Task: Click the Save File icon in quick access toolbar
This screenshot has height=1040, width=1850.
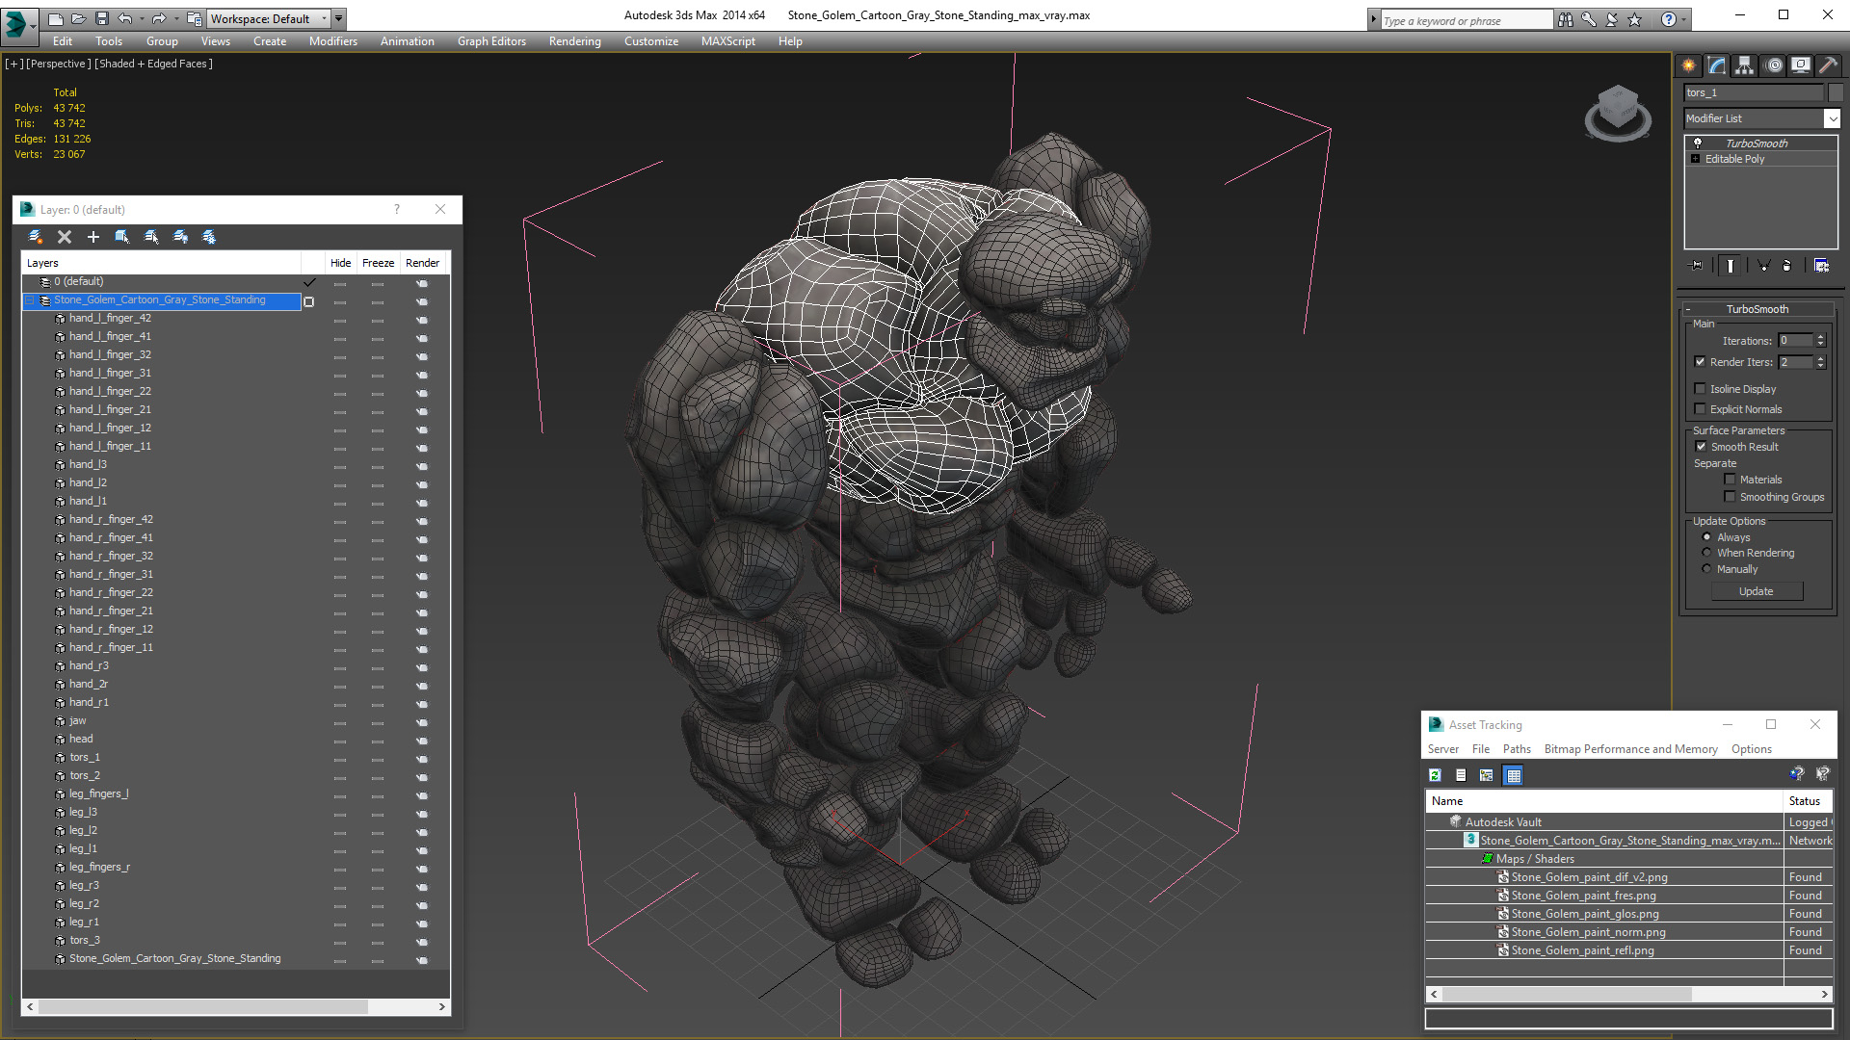Action: [x=100, y=18]
